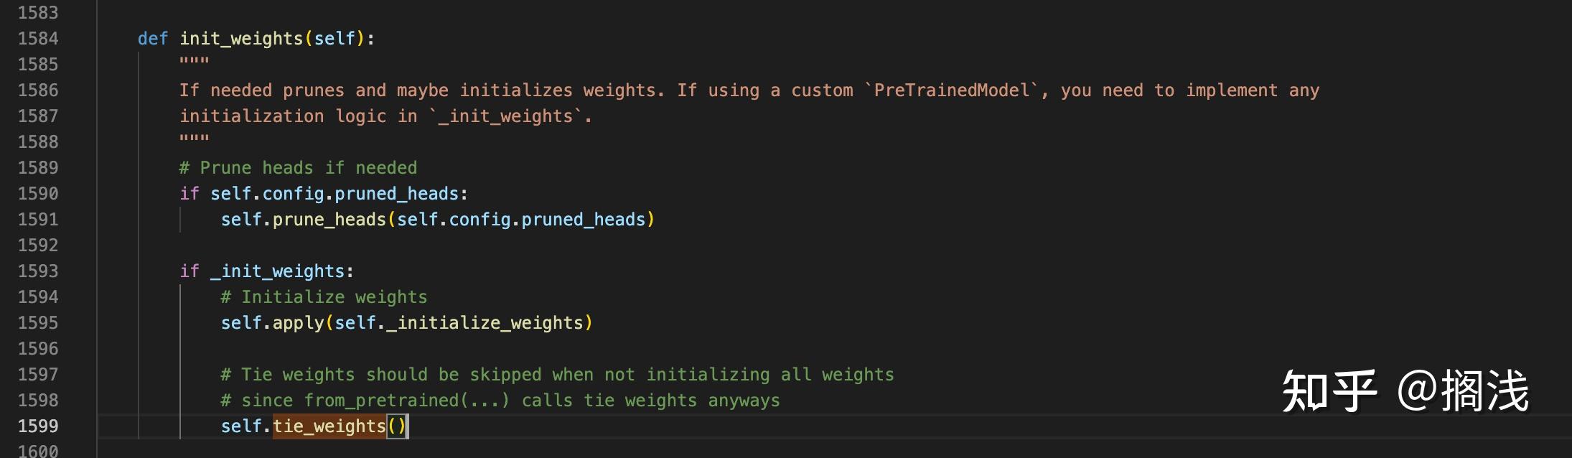Screen dimensions: 1572x458
Task: Place cursor on the prune_heads method call
Action: click(x=329, y=220)
